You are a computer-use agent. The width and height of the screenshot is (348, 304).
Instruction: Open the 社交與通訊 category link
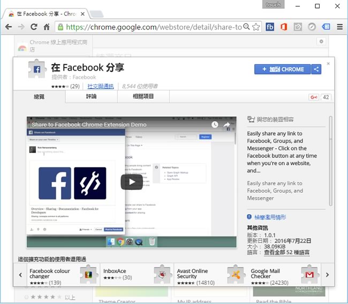pyautogui.click(x=101, y=86)
